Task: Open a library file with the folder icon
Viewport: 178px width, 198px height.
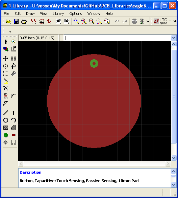Action: click(8, 21)
